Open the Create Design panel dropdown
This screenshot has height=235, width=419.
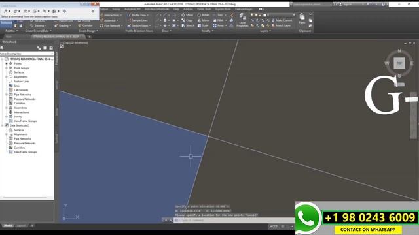pyautogui.click(x=88, y=31)
